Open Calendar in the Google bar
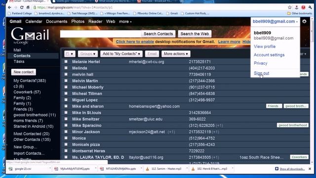Image resolution: width=316 pixels, height=178 pixels. pos(34,21)
